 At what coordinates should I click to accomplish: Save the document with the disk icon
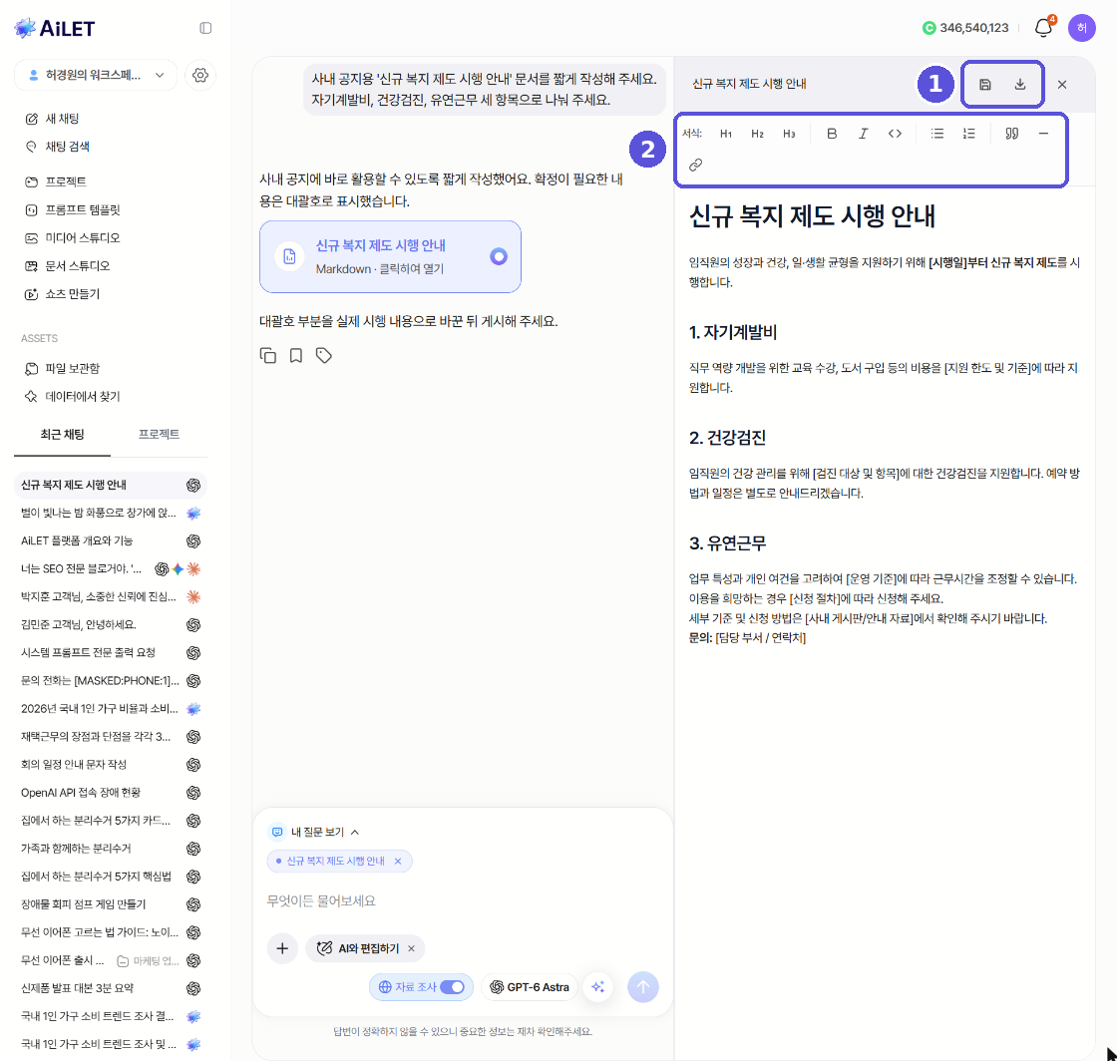[984, 84]
